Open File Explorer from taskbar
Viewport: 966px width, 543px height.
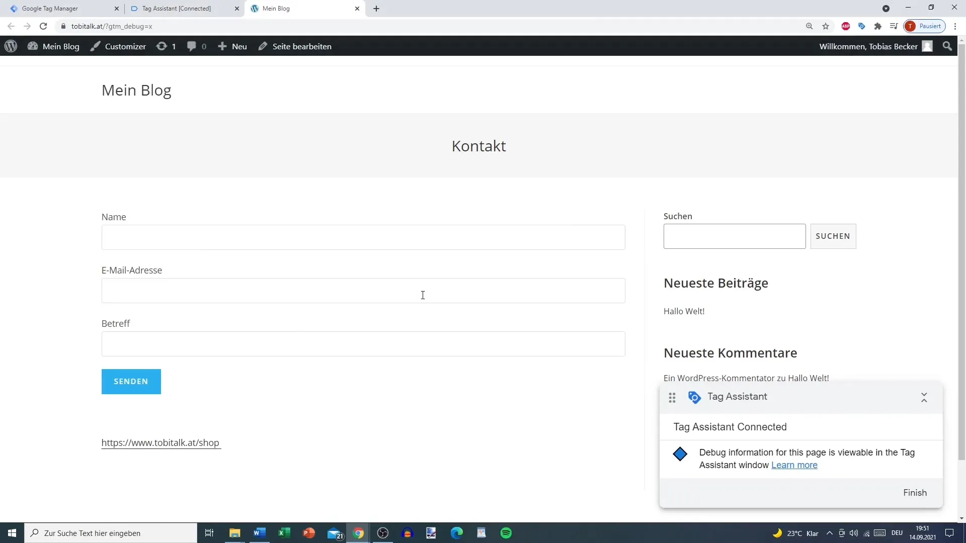235,533
